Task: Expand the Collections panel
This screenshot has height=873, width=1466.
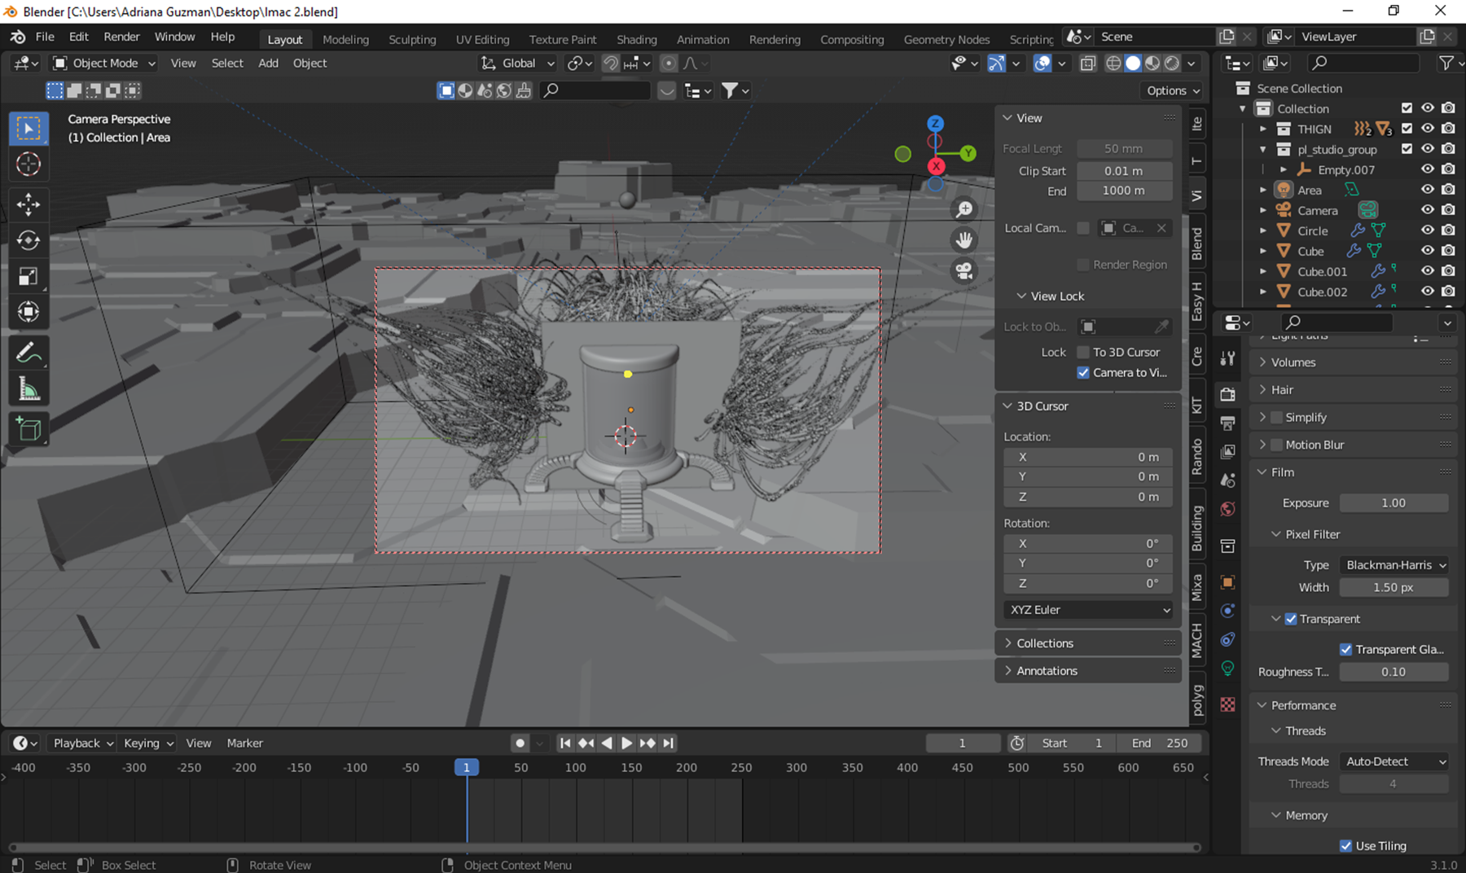Action: pyautogui.click(x=1088, y=643)
